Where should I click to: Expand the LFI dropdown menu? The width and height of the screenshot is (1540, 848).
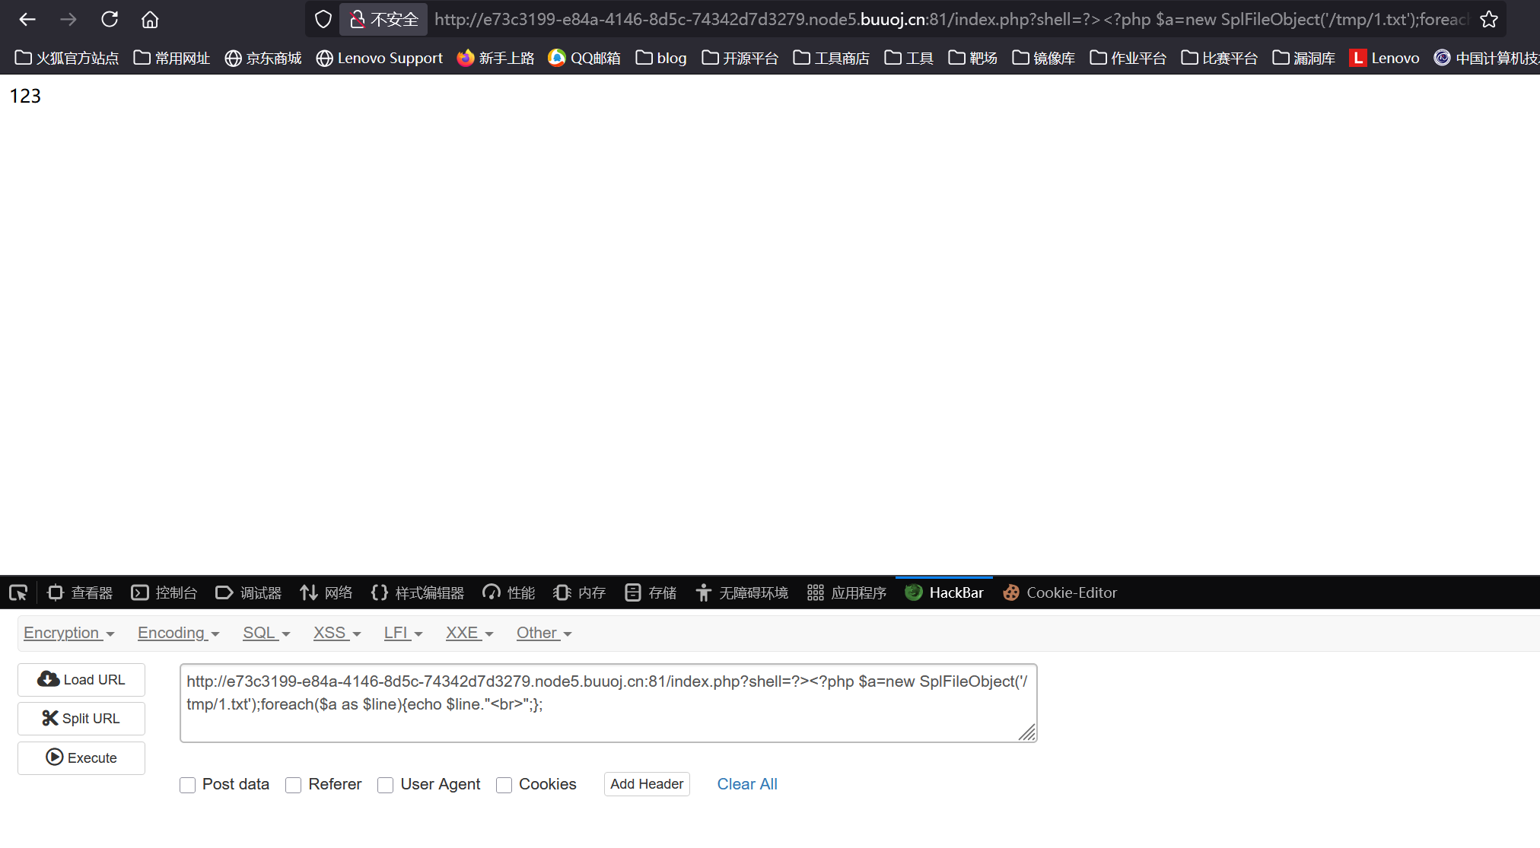click(402, 633)
